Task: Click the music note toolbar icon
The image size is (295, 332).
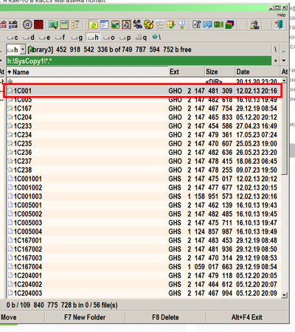Action: coord(126,24)
